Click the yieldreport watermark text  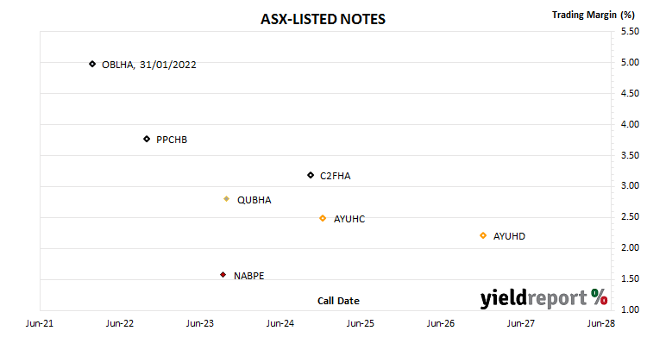point(533,298)
